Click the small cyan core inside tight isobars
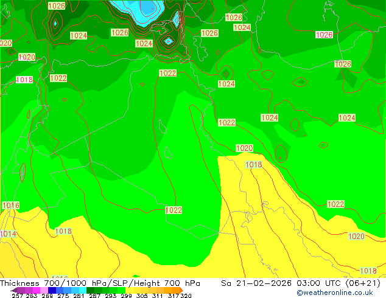 [169, 41]
